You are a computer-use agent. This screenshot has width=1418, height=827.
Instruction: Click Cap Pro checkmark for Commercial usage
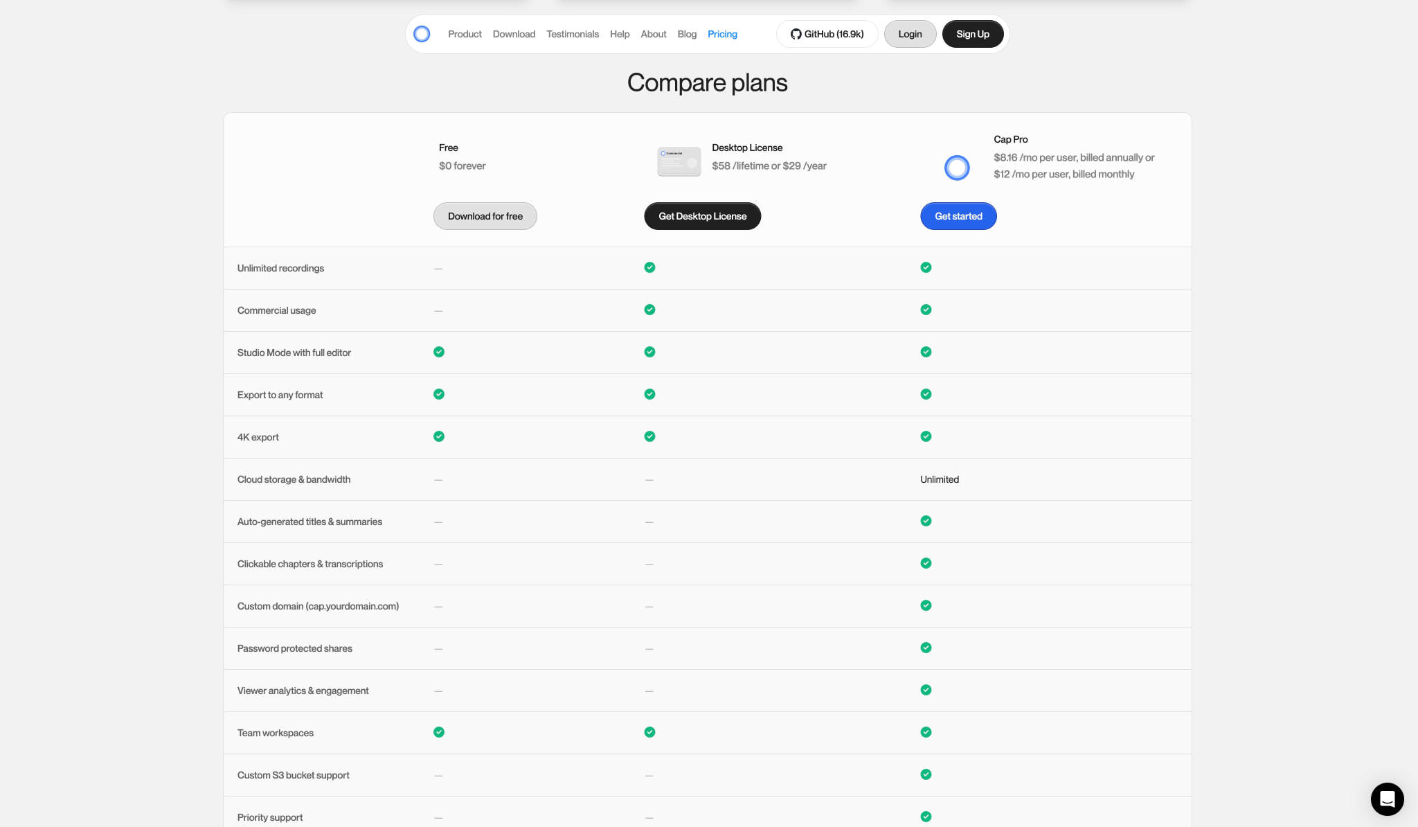(926, 310)
